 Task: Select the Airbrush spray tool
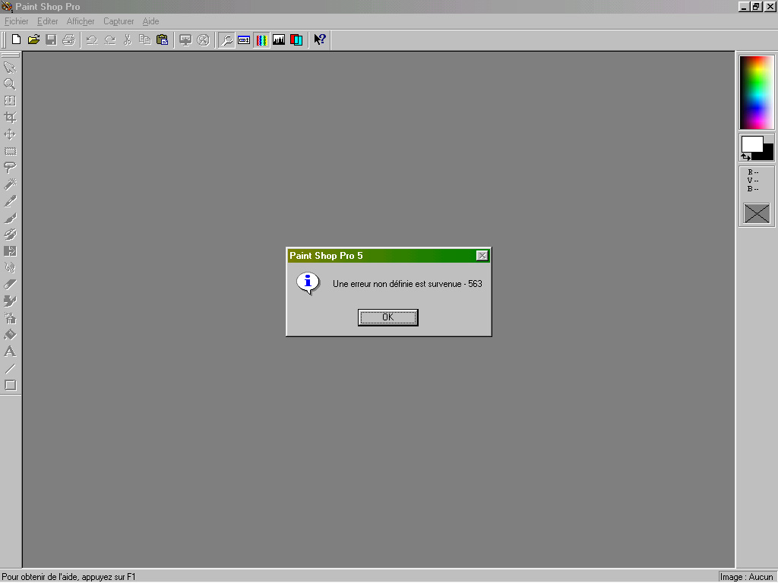tap(10, 318)
